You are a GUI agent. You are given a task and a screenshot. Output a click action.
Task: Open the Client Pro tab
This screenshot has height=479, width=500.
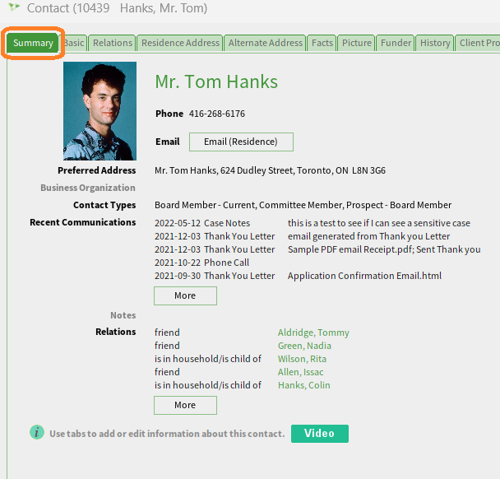point(478,43)
